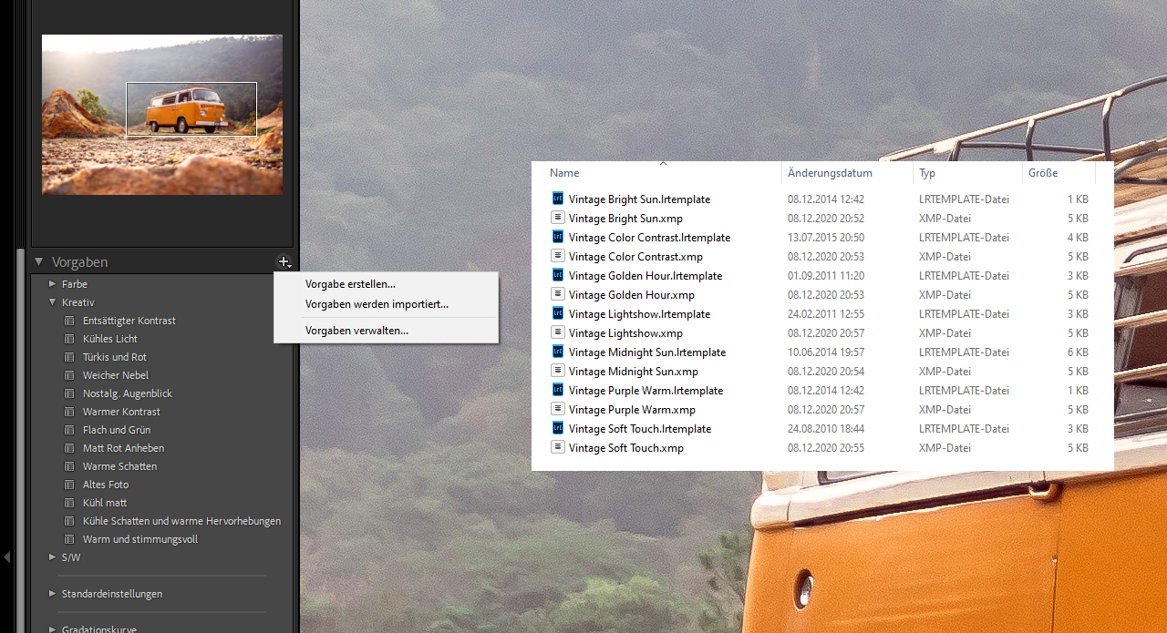Click the plus icon in the Vorgaben header

point(284,262)
